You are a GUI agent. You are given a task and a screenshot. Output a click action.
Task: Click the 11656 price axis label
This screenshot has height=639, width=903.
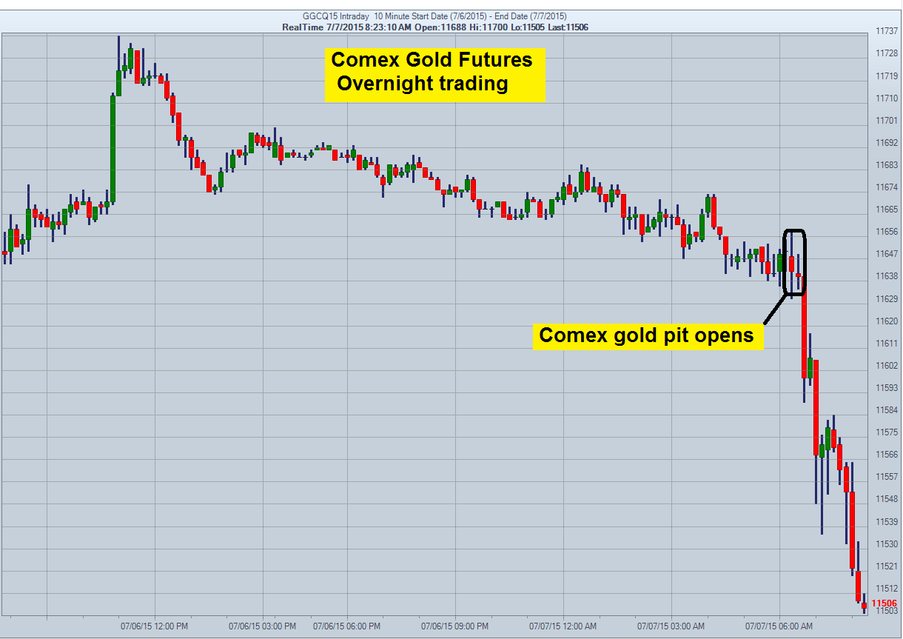coord(887,231)
